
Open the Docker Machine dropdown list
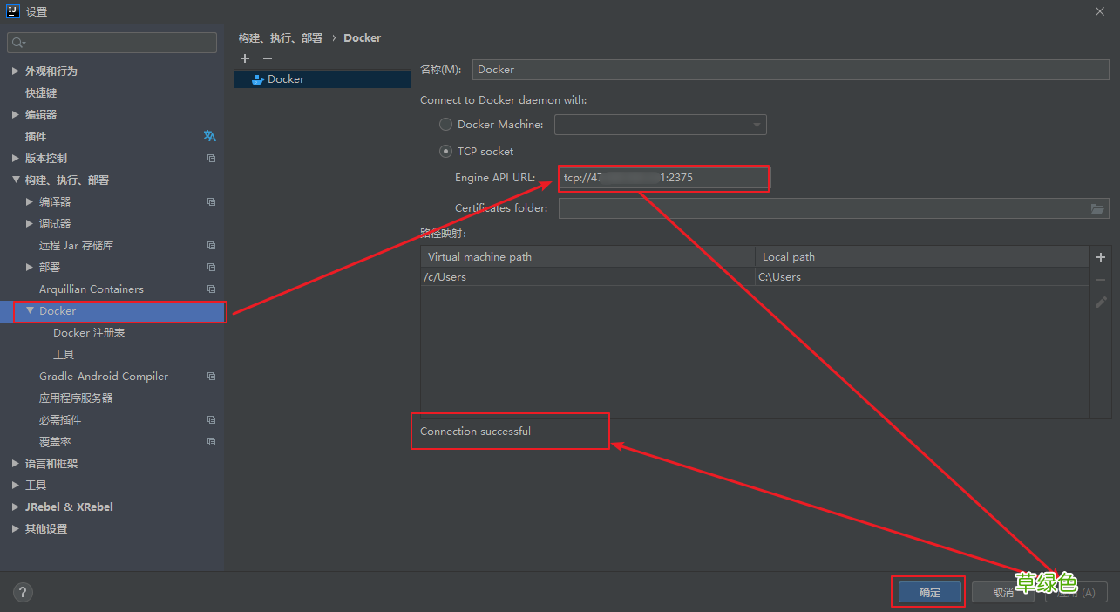click(660, 125)
